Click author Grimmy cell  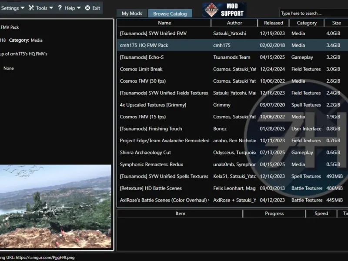tap(222, 105)
